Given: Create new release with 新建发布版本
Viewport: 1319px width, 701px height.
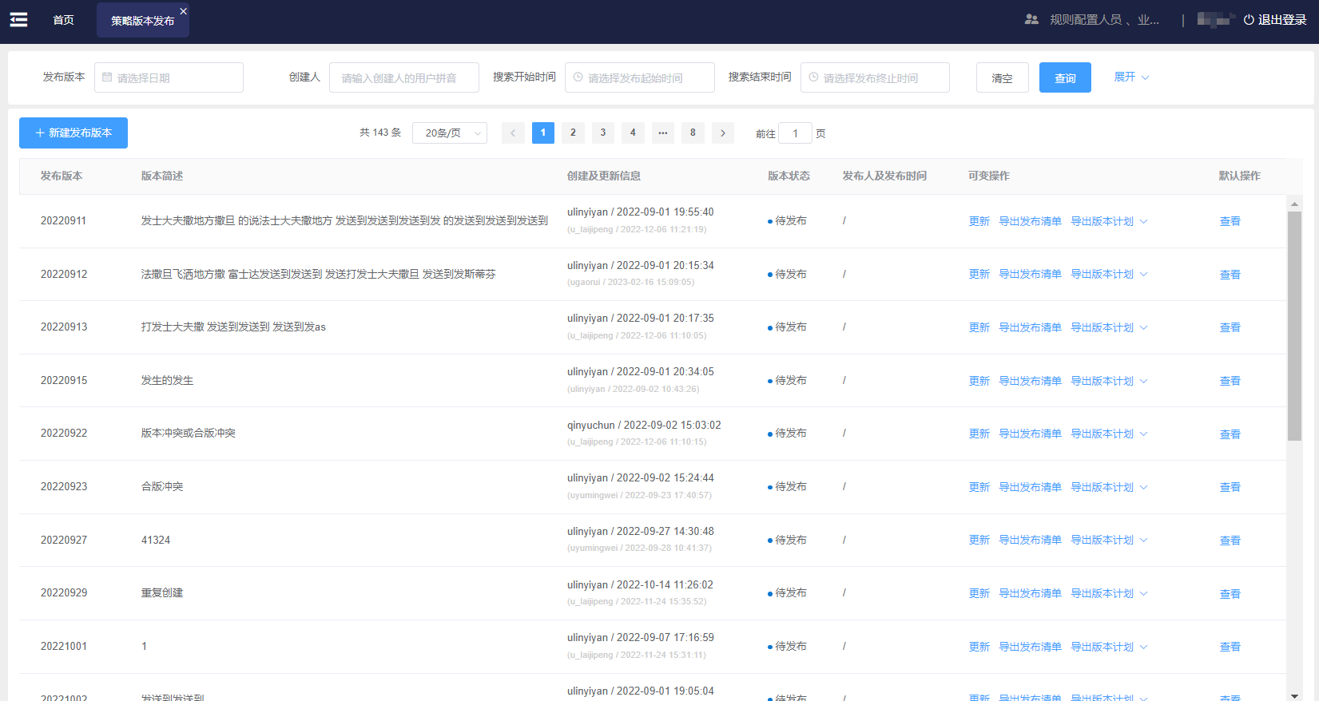Looking at the screenshot, I should [x=73, y=133].
